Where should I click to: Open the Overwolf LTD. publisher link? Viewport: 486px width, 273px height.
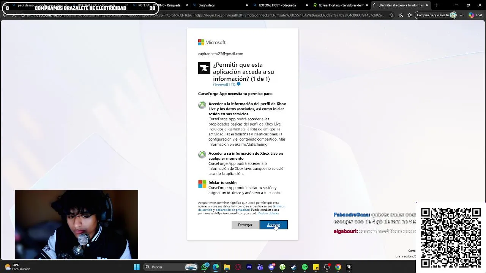(224, 85)
